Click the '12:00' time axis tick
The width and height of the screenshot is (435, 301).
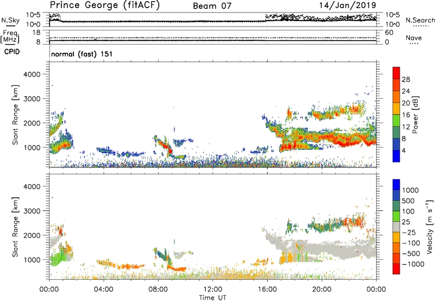click(213, 290)
